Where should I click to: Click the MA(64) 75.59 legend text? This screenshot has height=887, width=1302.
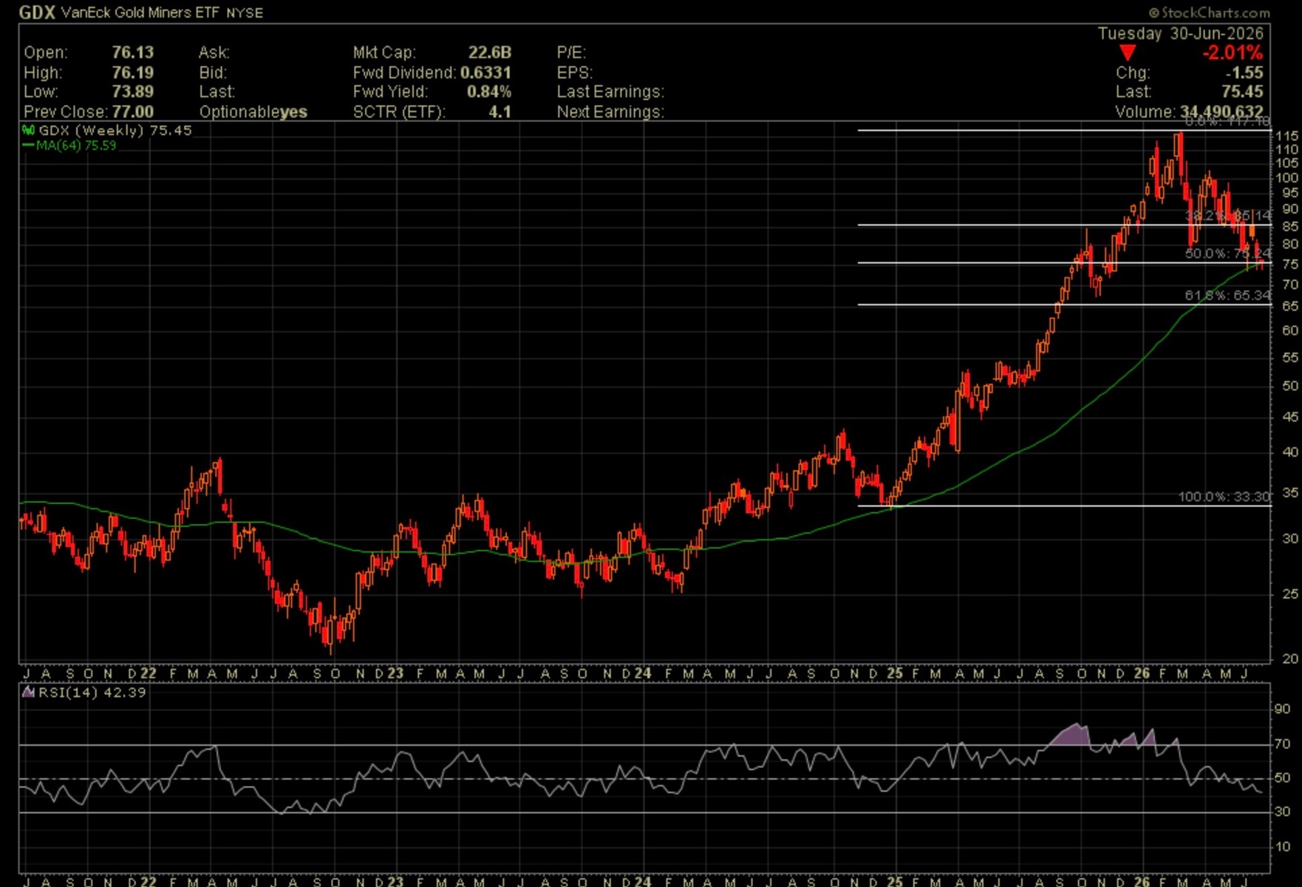click(x=76, y=146)
